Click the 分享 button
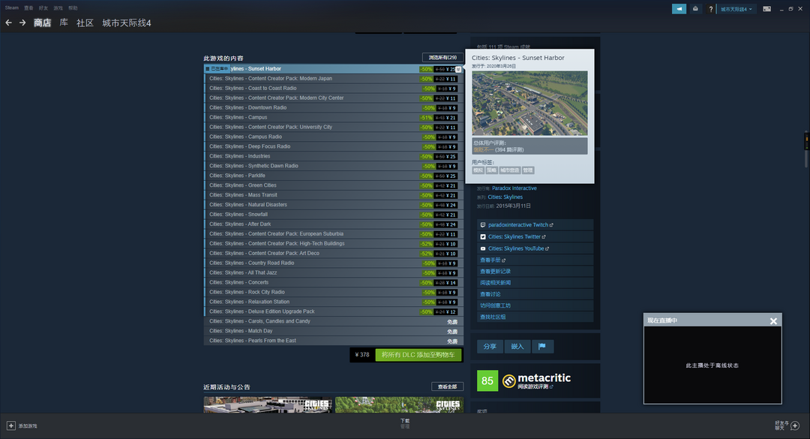The height and width of the screenshot is (439, 810). [490, 347]
